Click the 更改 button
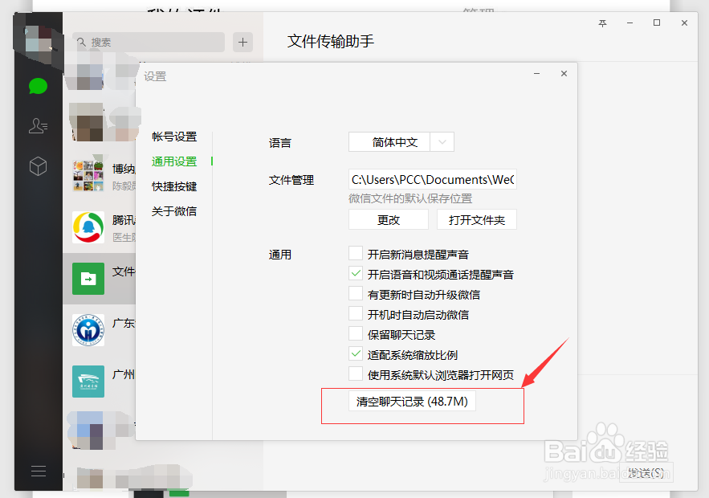This screenshot has width=709, height=498. (389, 219)
